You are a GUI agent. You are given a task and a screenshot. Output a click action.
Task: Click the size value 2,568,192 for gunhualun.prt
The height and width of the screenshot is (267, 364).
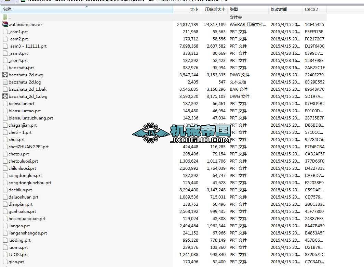(189, 212)
